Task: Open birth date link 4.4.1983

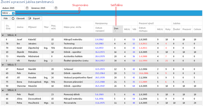Action: pyautogui.click(x=99, y=44)
